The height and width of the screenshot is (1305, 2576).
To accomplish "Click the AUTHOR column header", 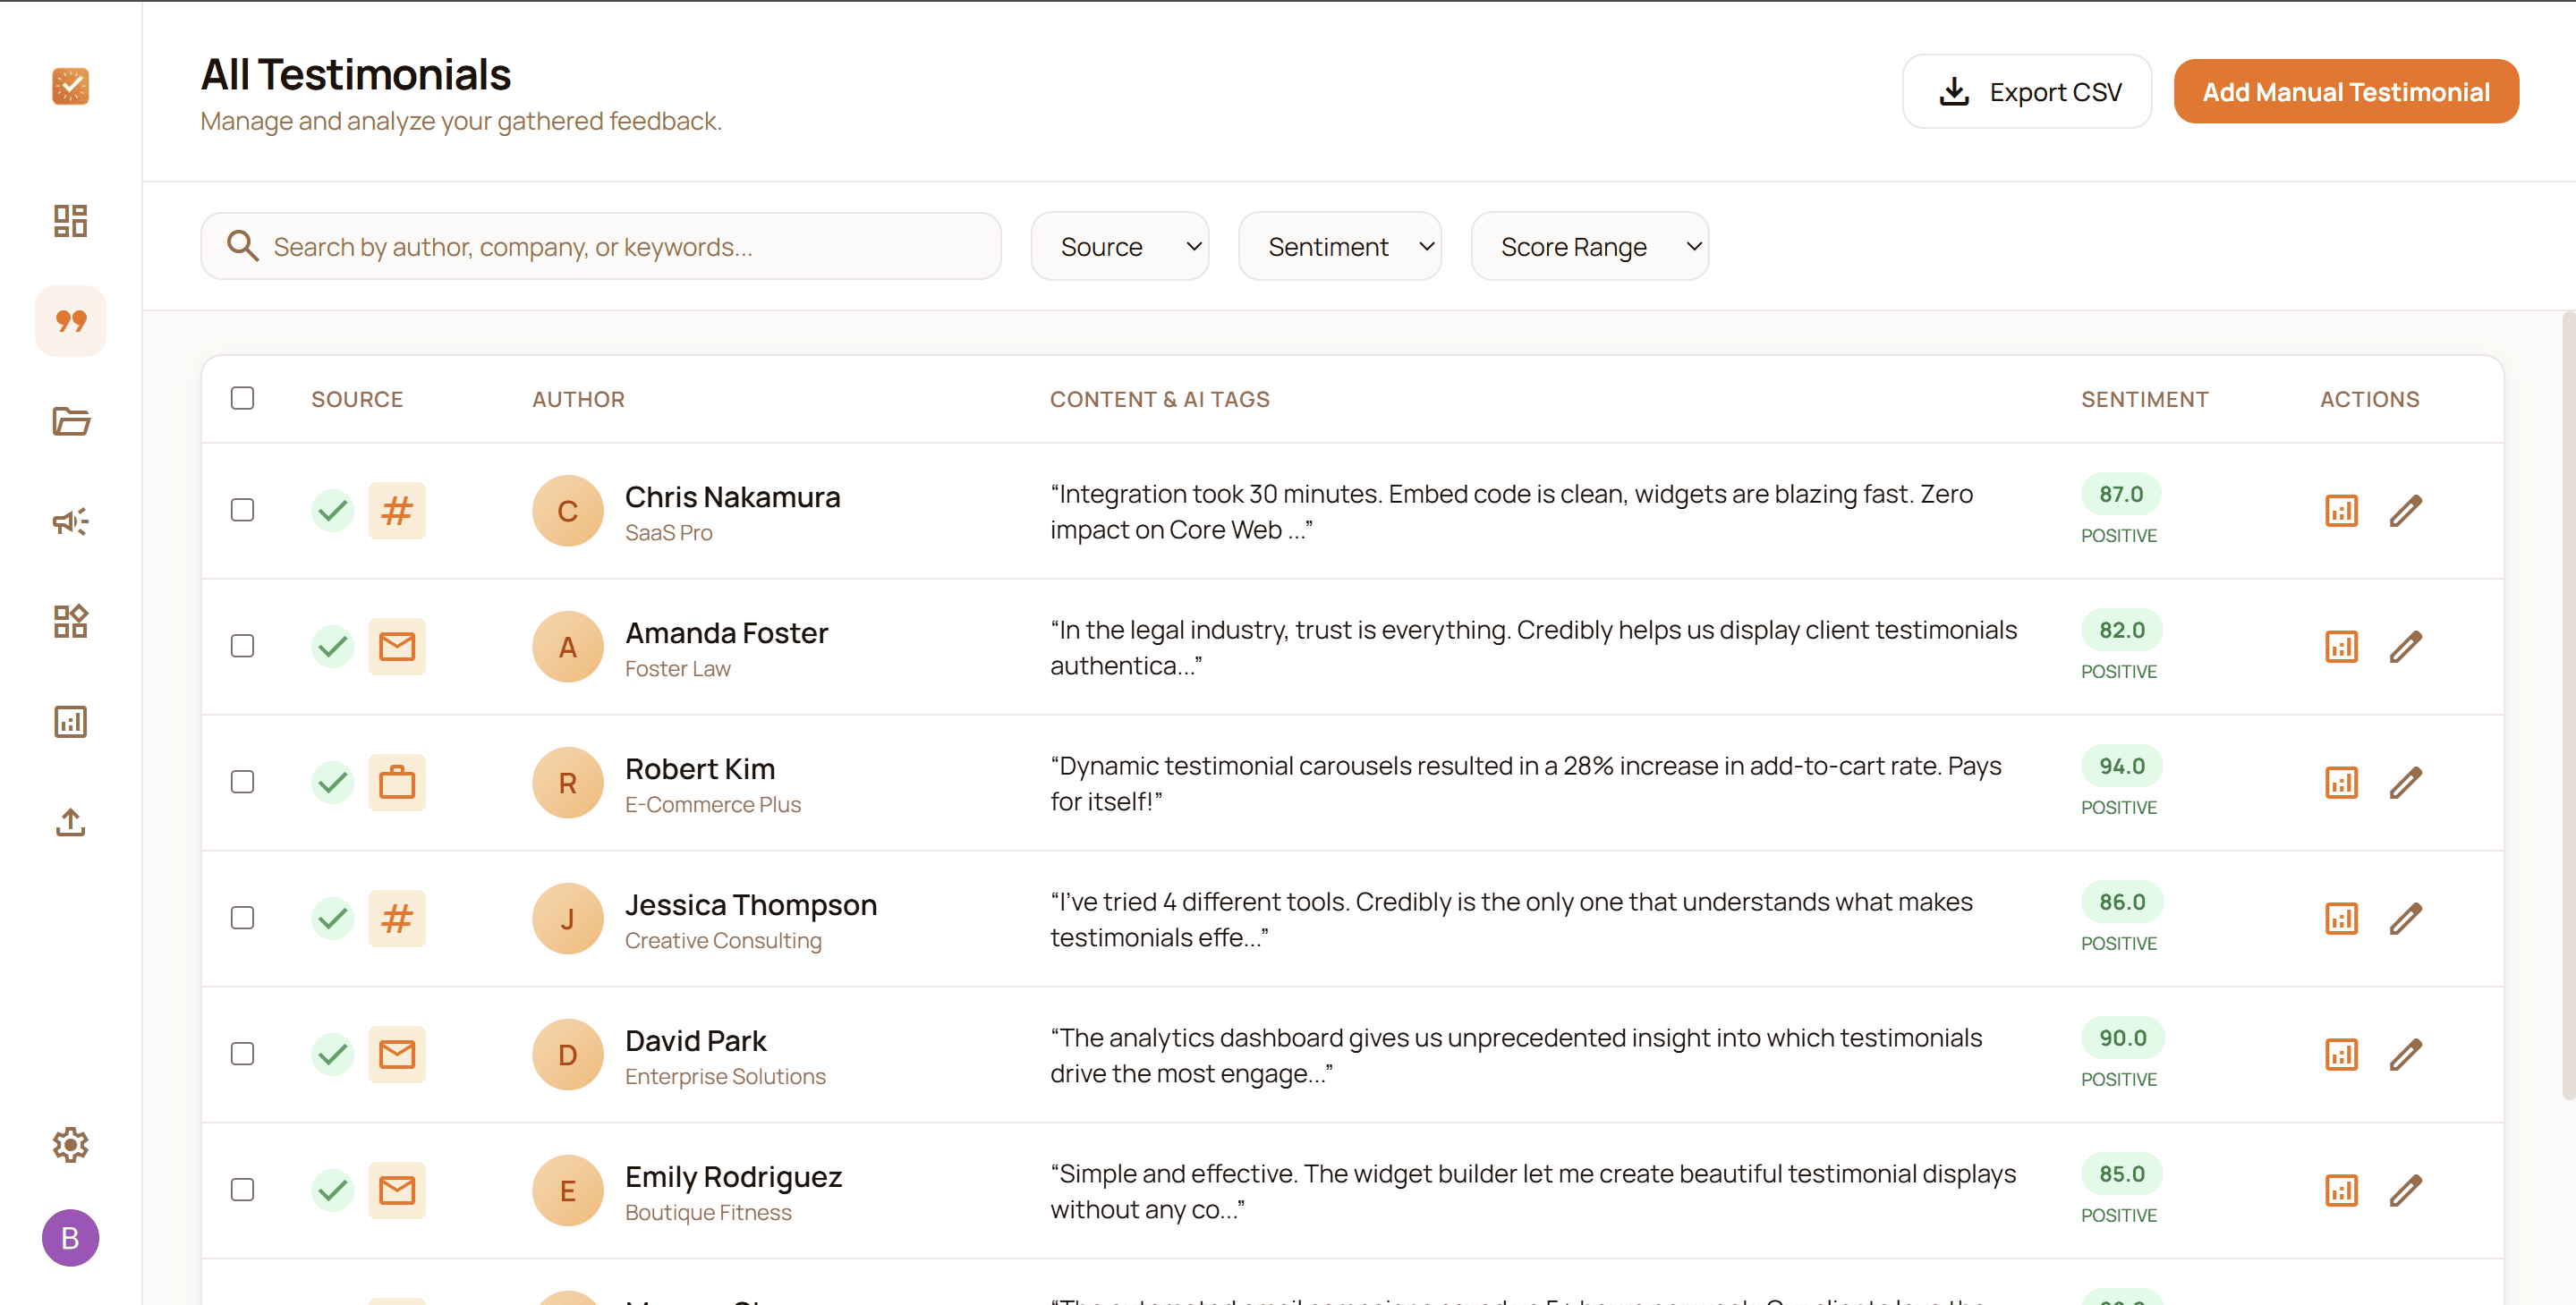I will [578, 398].
